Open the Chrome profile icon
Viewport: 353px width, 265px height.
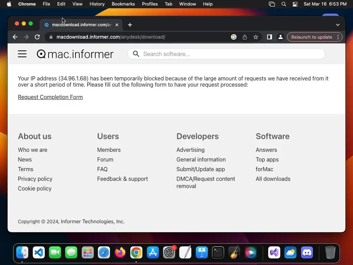point(281,37)
